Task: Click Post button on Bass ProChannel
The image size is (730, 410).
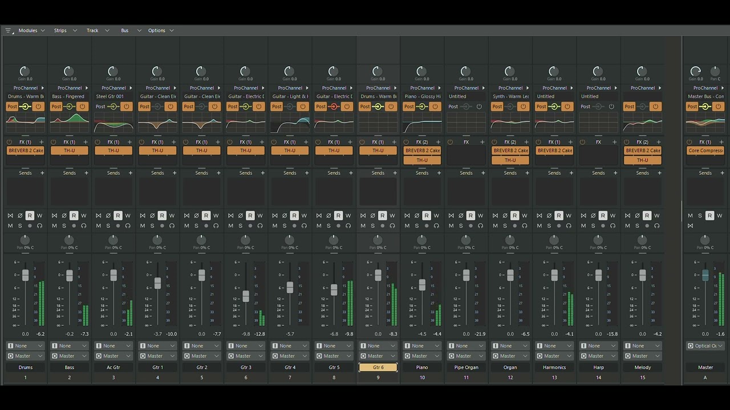Action: click(x=56, y=106)
